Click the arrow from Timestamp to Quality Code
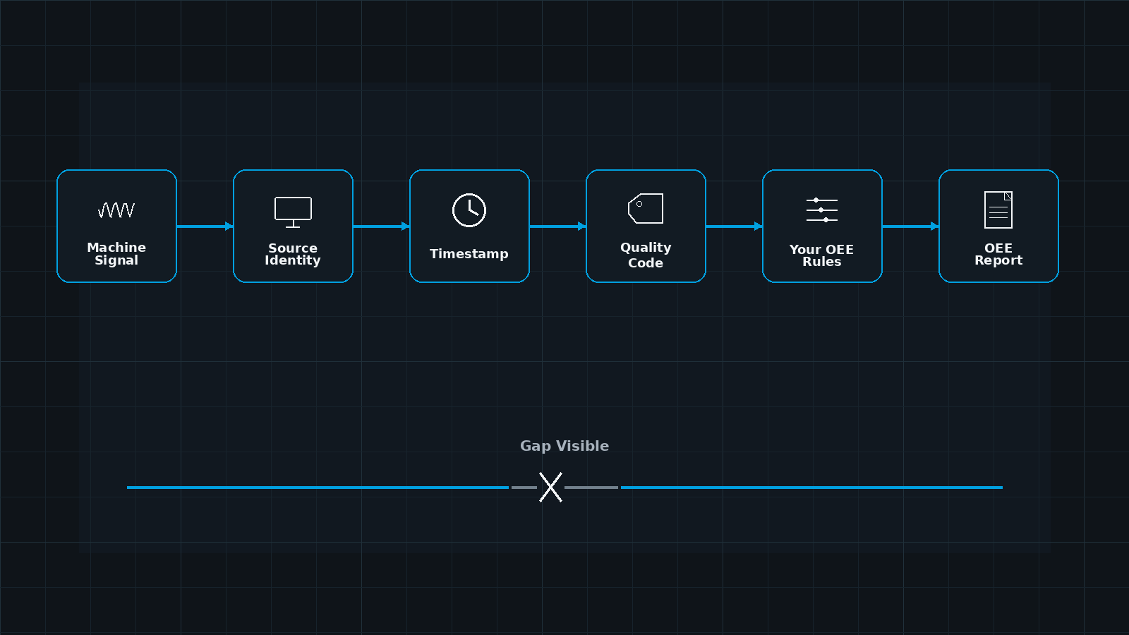 (557, 226)
